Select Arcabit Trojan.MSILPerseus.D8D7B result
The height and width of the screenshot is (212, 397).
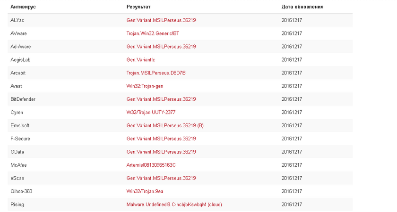click(156, 73)
